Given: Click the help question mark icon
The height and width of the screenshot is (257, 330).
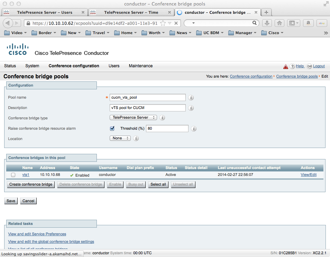Looking at the screenshot, I should tap(292, 66).
